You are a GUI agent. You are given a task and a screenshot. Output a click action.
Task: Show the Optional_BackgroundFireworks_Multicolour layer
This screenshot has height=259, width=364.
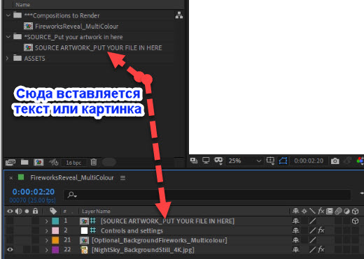(x=10, y=240)
